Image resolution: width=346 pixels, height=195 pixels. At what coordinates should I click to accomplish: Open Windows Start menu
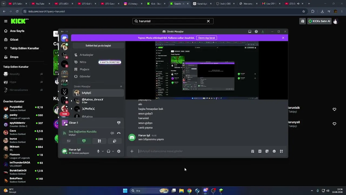pos(125,191)
